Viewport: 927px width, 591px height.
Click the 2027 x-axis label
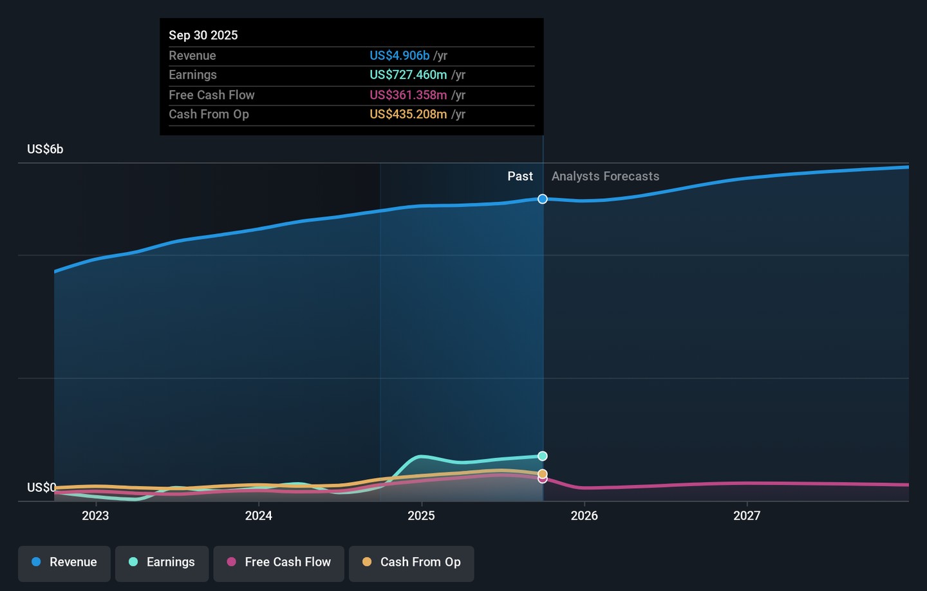[x=747, y=516]
